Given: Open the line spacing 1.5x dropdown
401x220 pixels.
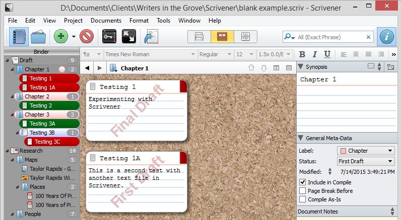Looking at the screenshot, I should pyautogui.click(x=274, y=54).
